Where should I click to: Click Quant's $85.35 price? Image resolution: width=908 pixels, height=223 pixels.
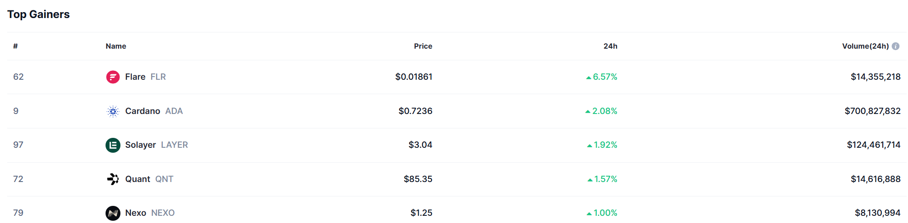pyautogui.click(x=418, y=179)
